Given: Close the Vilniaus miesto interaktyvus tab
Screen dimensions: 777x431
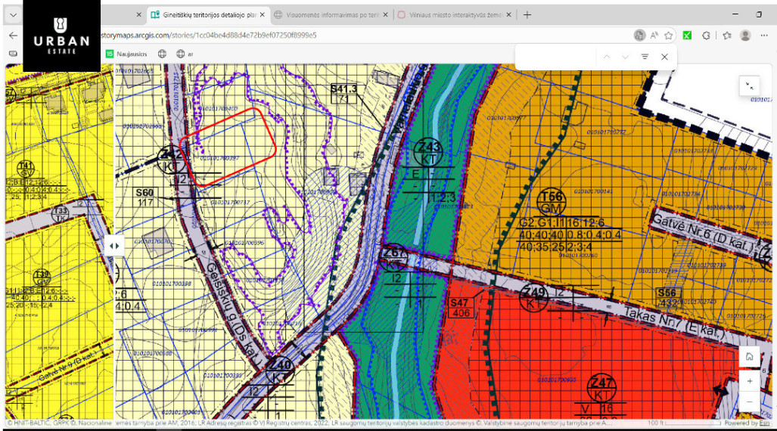Looking at the screenshot, I should (508, 15).
